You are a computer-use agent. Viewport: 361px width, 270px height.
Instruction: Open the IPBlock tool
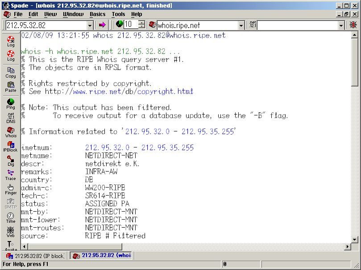[x=10, y=147]
